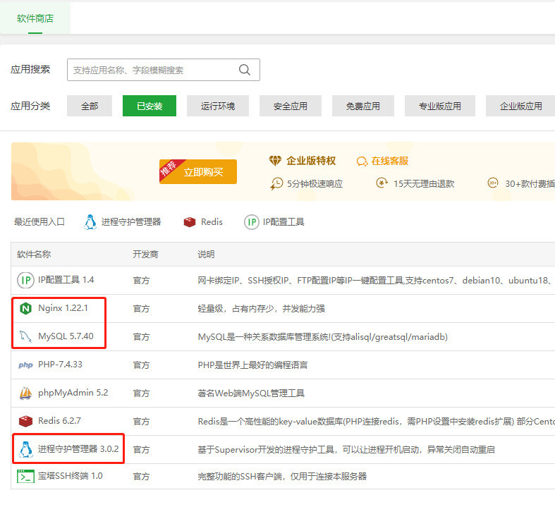Screen dimensions: 555x507
Task: Click the 开发商 column header
Action: click(x=145, y=255)
